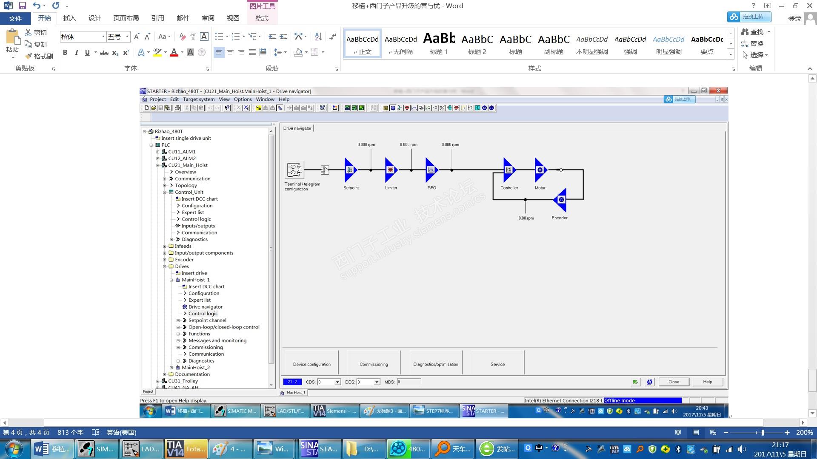817x459 pixels.
Task: Apply bold formatting to text
Action: click(x=65, y=52)
